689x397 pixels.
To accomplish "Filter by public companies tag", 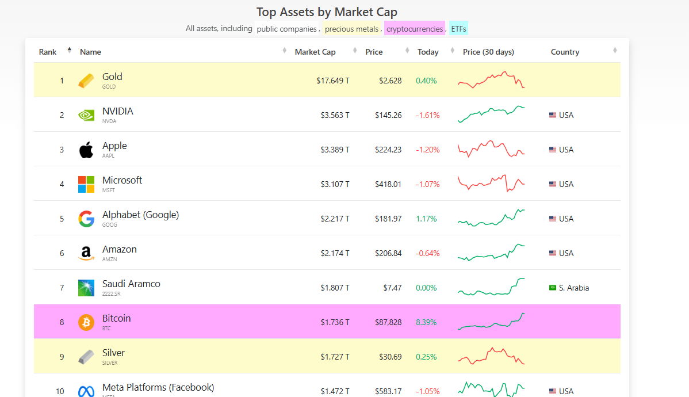I will (286, 29).
